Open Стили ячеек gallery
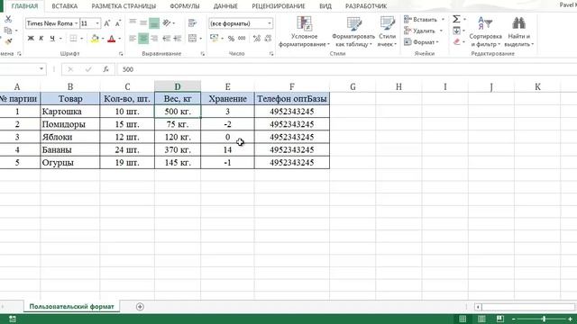 coord(387,32)
